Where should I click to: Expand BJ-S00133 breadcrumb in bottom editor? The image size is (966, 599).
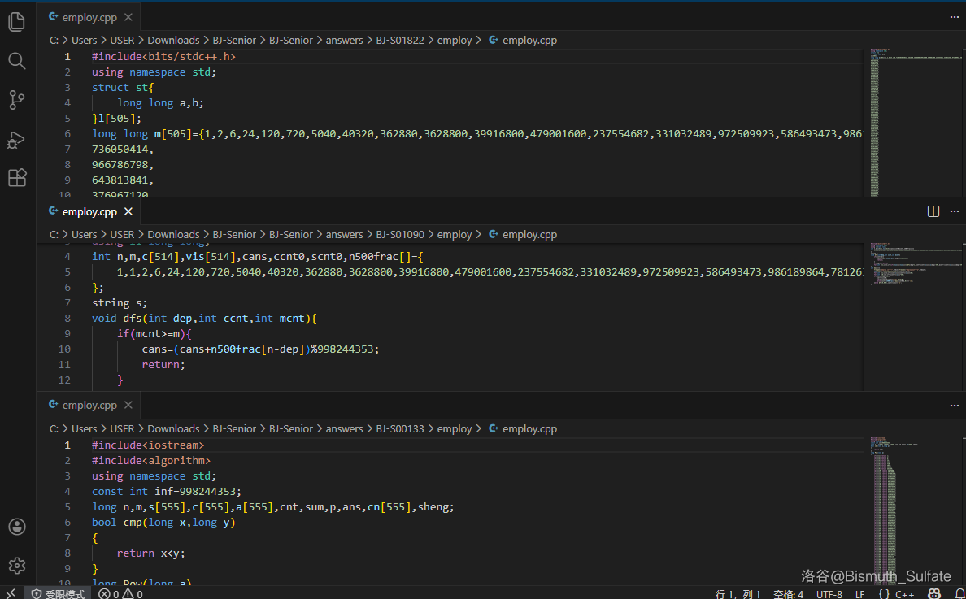click(x=400, y=428)
